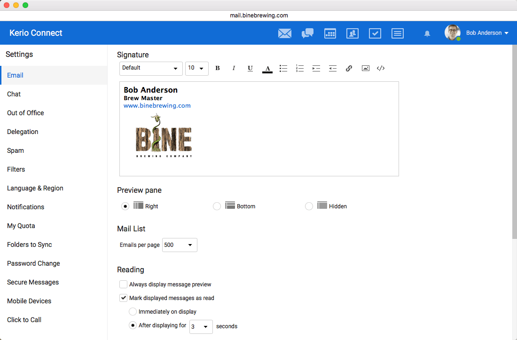
Task: Toggle bold formatting in signature editor
Action: [x=218, y=68]
